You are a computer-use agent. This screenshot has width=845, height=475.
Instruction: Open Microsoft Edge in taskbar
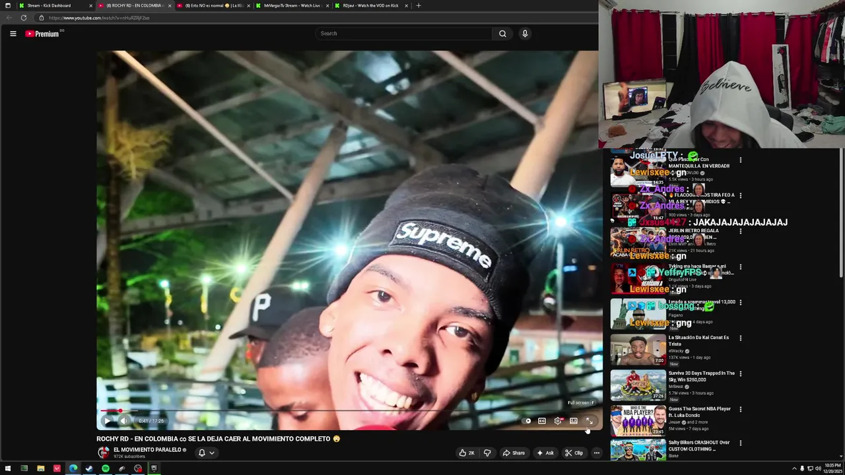[x=73, y=468]
